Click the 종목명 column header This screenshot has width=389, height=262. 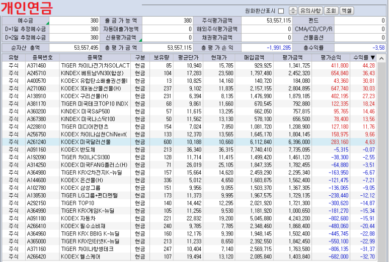(95, 58)
